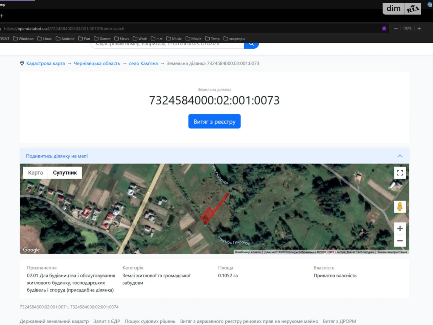Viewport: 433px width, 325px height.
Task: Open the Movie bookmarks folder
Action: (x=193, y=39)
